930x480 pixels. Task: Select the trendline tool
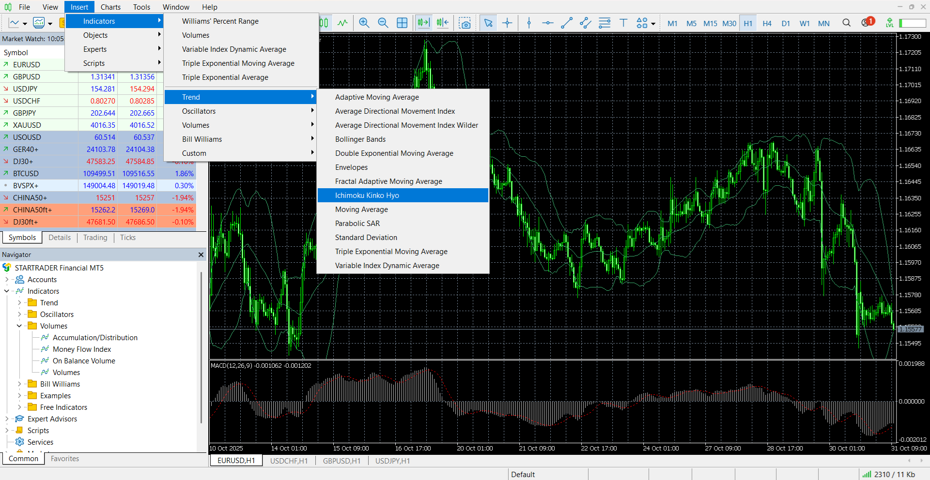567,23
